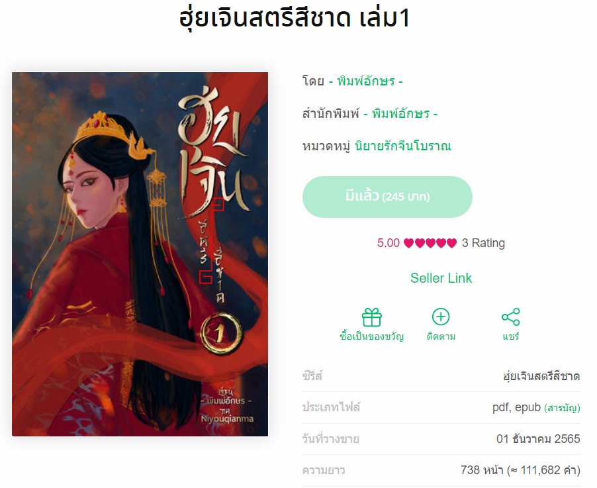Click the ติดตาม label
597x488 pixels.
pos(441,336)
